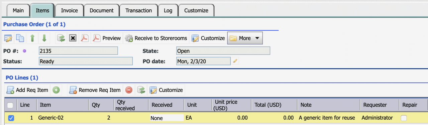Click the Add Req Item button
The image size is (428, 125).
28,90
